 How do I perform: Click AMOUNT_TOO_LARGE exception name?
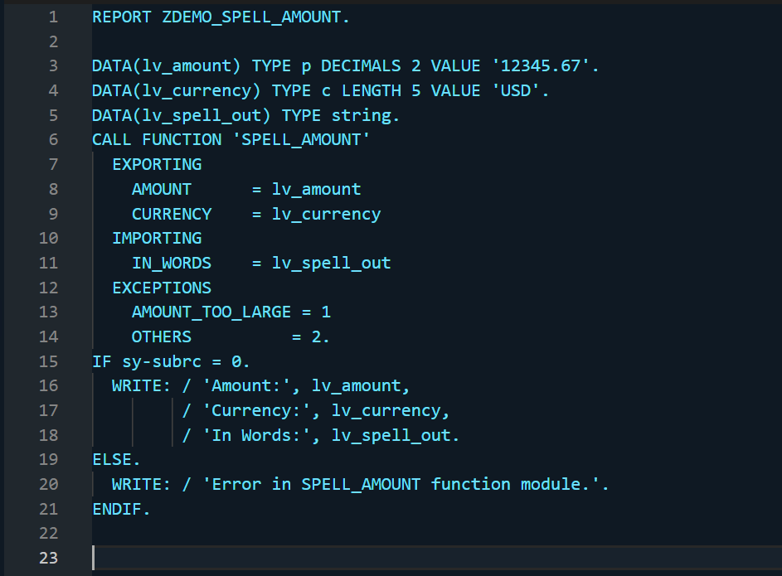tap(211, 312)
